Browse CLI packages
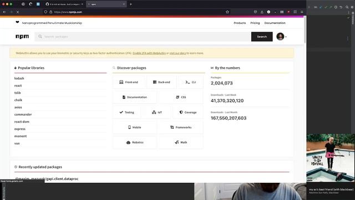The width and height of the screenshot is (355, 200). (191, 82)
